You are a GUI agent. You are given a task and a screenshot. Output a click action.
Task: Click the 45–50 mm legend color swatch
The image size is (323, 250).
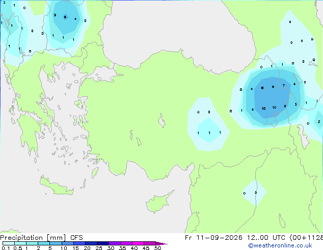(150, 243)
